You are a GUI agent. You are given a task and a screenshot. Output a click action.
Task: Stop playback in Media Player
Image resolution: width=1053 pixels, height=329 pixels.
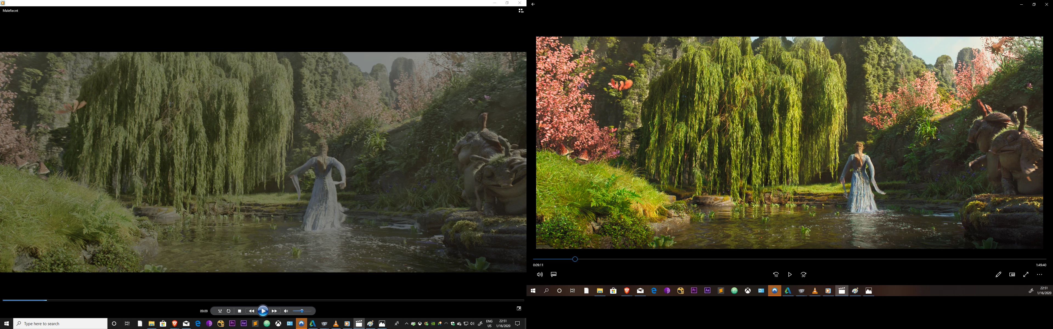click(x=240, y=311)
